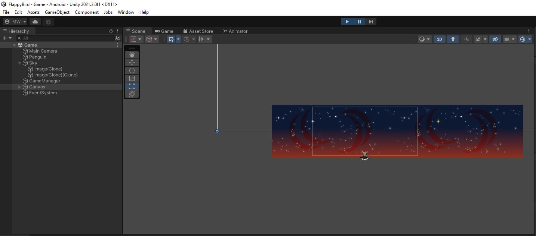Click the Step forward button
This screenshot has height=236, width=536.
point(370,22)
